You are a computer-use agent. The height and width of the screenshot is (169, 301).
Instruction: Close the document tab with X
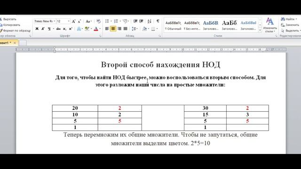click(15, 43)
